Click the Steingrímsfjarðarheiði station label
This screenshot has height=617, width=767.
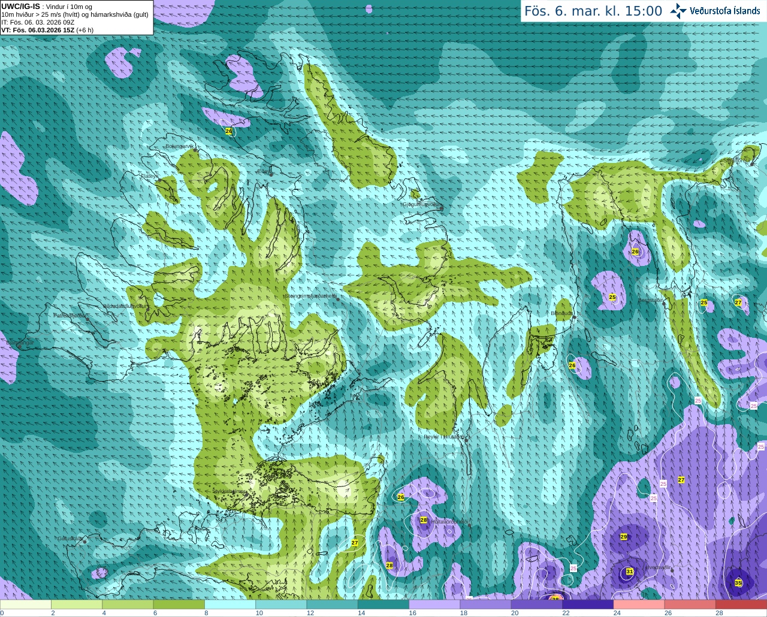tap(310, 296)
